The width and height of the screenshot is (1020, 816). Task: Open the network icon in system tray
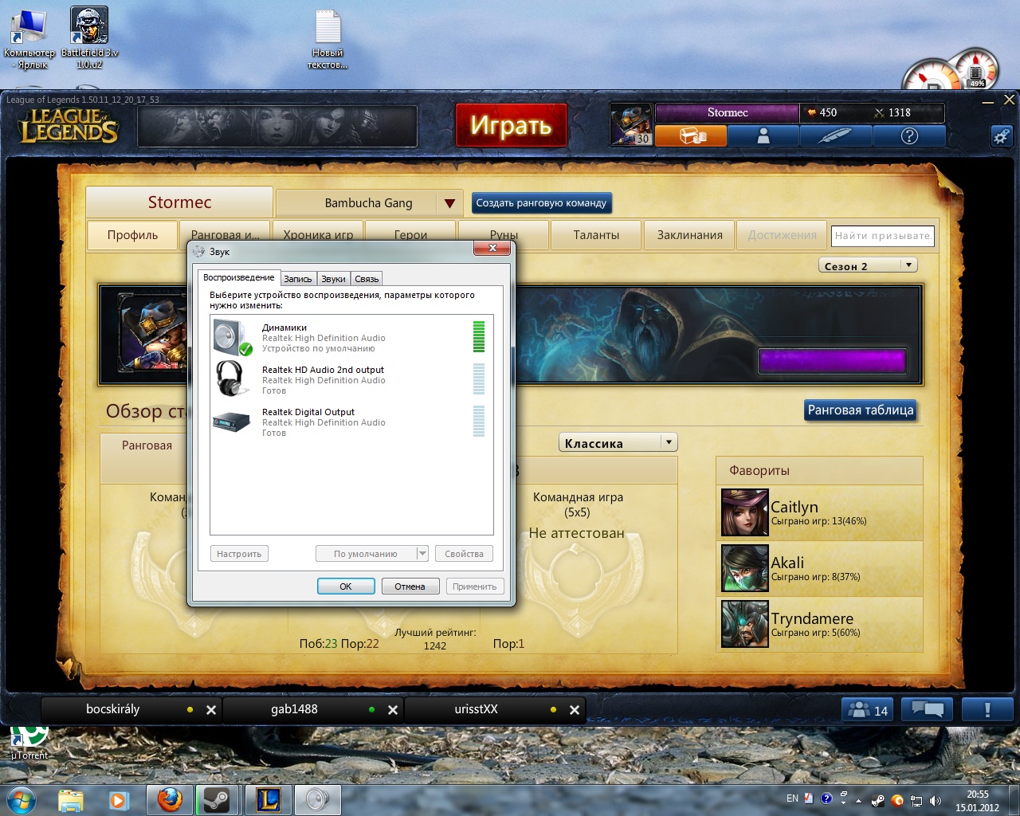(x=916, y=800)
